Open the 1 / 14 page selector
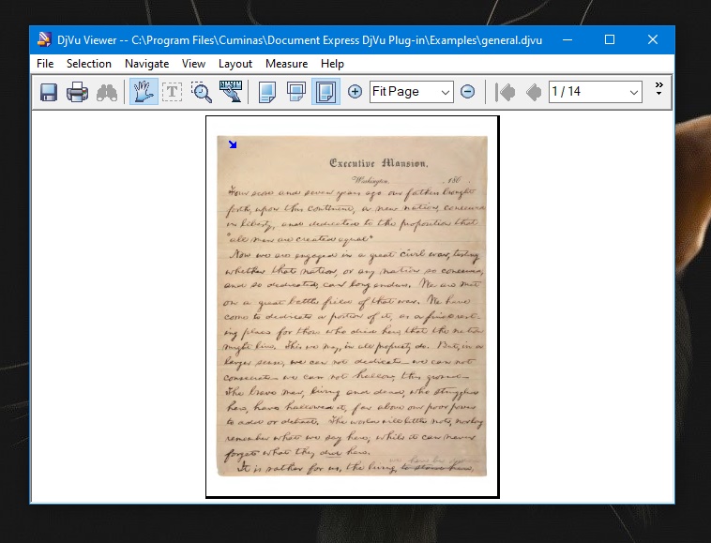 pos(596,92)
